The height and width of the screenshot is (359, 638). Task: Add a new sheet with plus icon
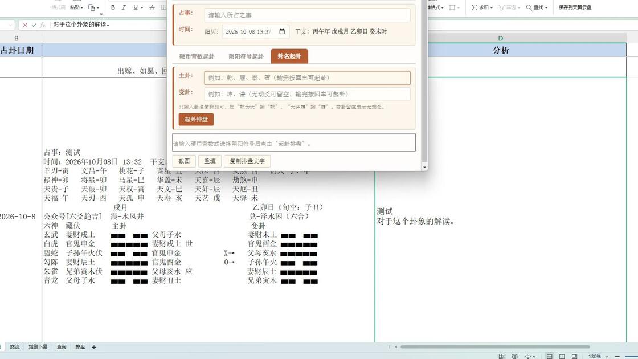(x=94, y=347)
